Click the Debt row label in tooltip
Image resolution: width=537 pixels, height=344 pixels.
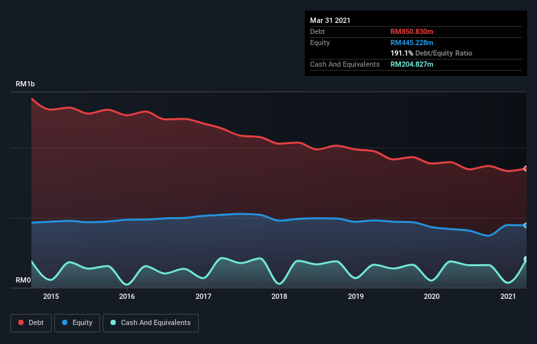[317, 32]
